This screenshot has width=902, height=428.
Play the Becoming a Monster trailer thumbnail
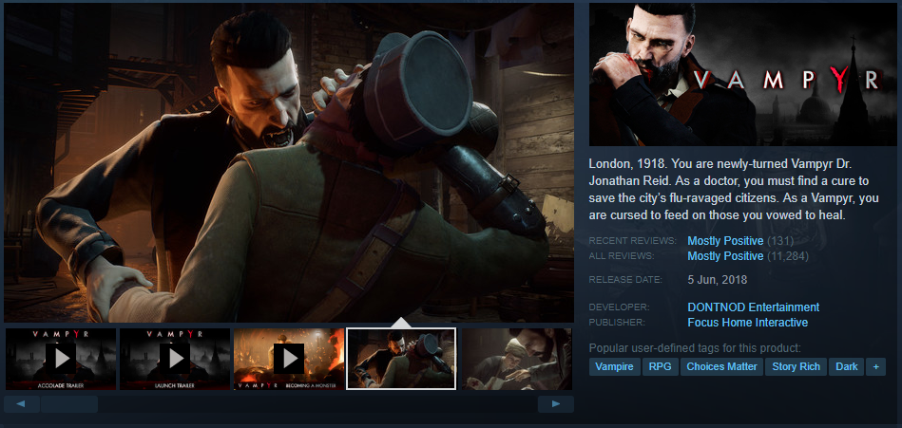289,359
